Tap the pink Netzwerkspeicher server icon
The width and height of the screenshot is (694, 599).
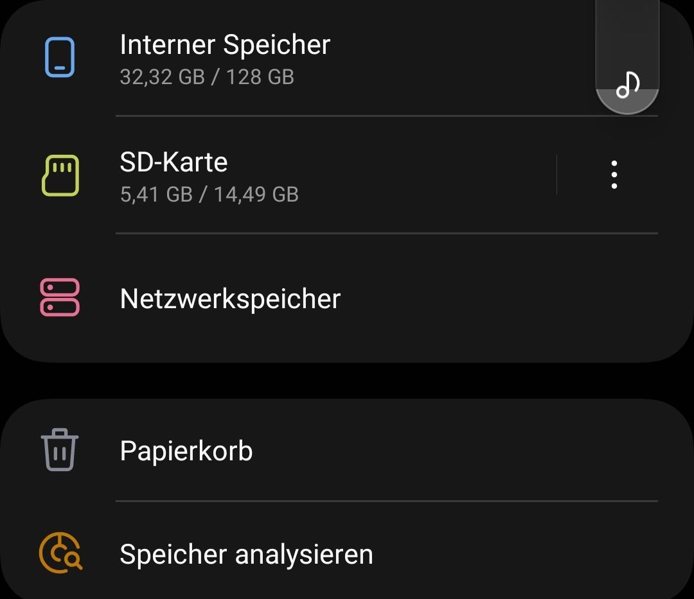pyautogui.click(x=60, y=297)
